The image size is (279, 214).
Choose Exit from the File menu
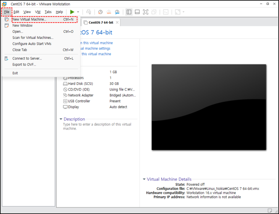[41, 73]
